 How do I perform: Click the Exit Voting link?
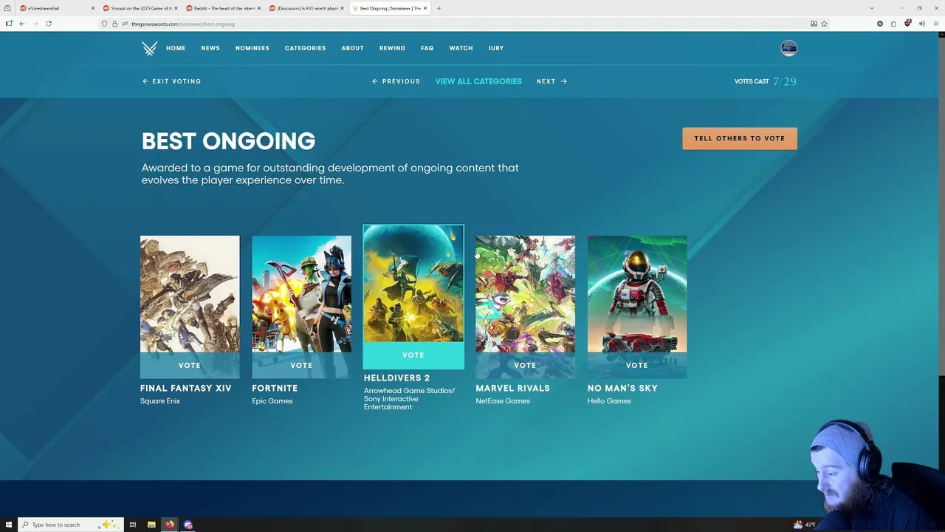tap(171, 81)
